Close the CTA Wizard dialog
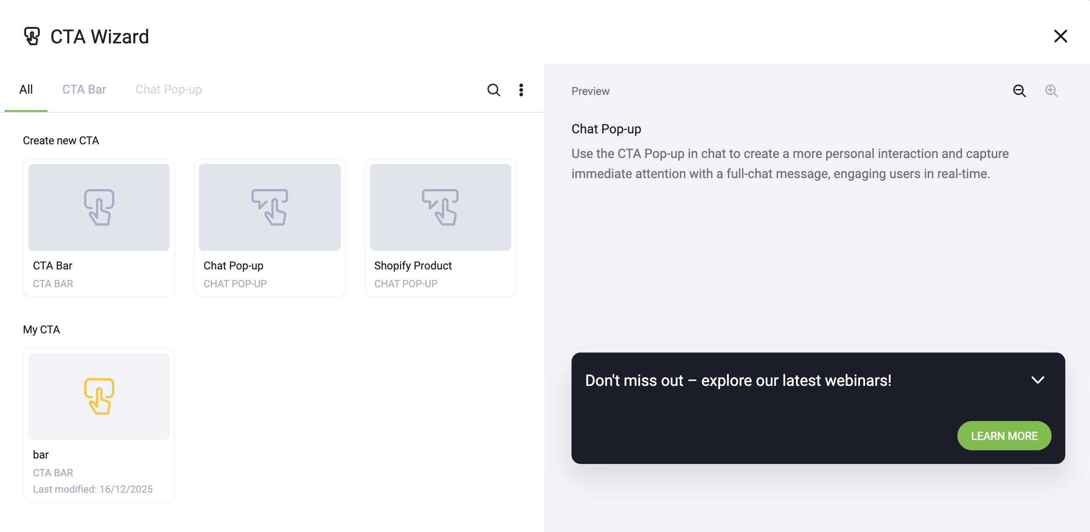The width and height of the screenshot is (1090, 532). pos(1060,36)
